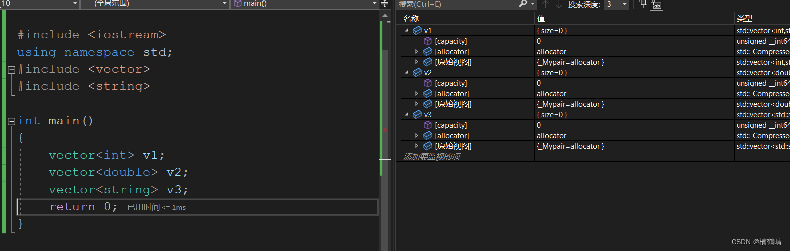Viewport: 790px width, 251px height.
Task: Expand [allocator] under v3
Action: 417,135
